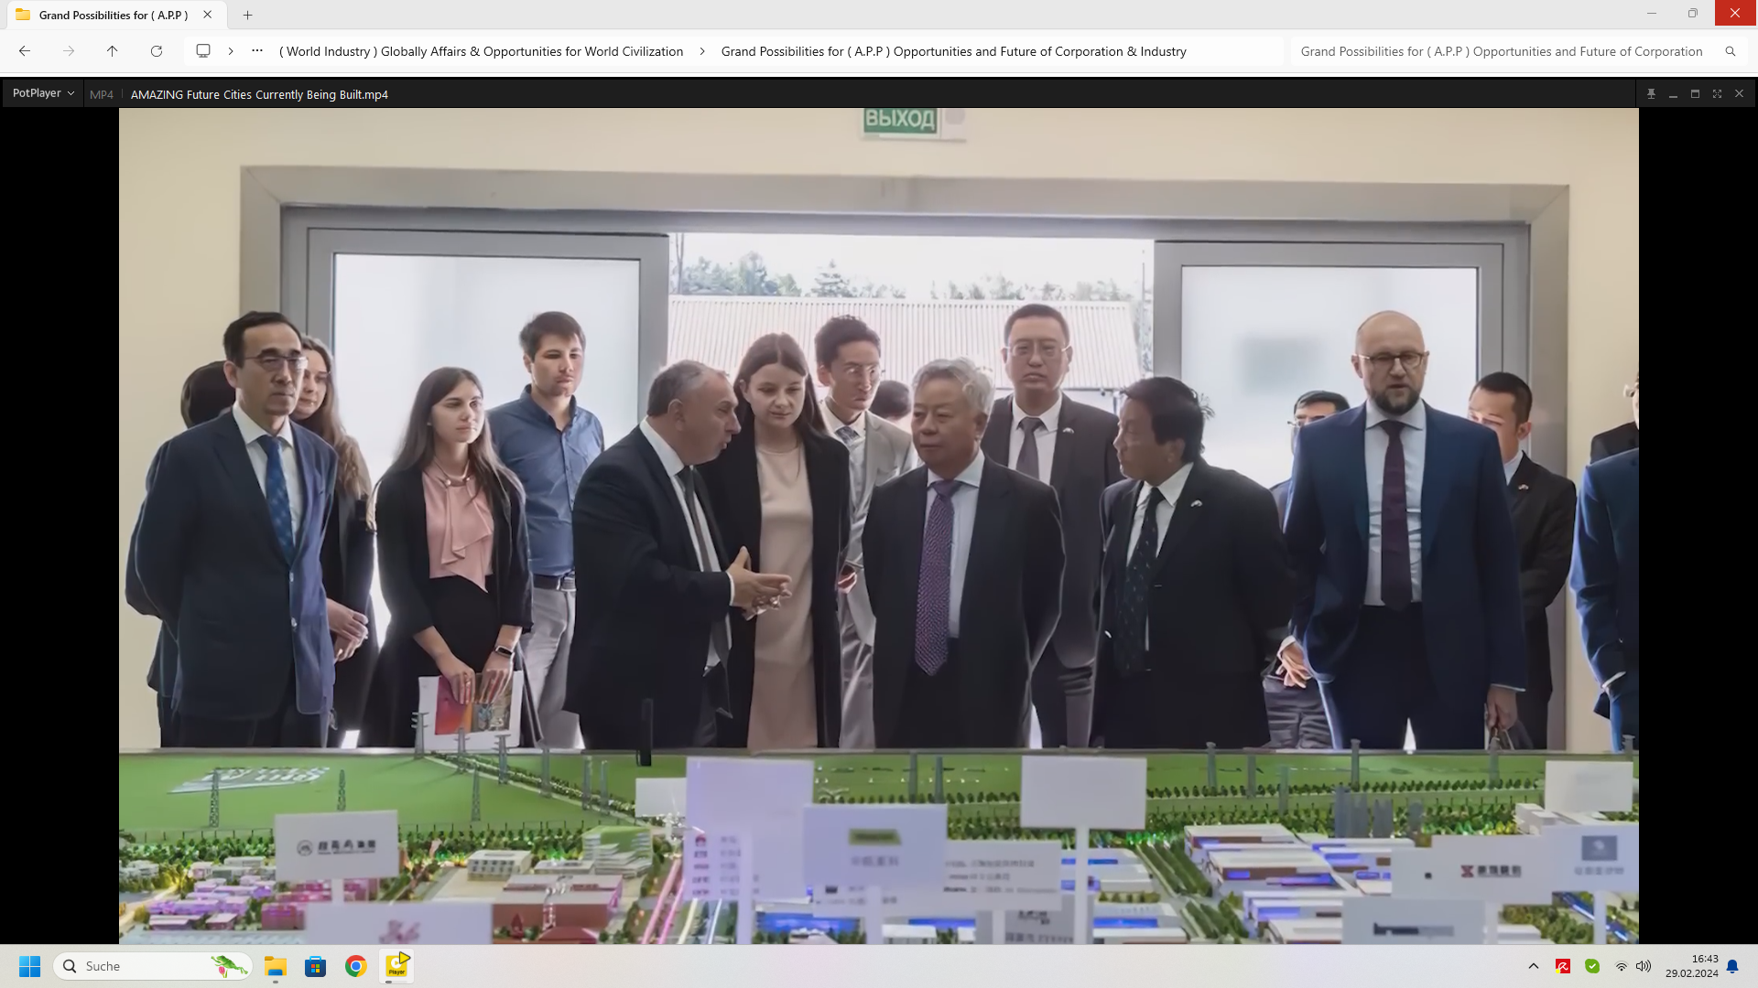The width and height of the screenshot is (1758, 988).
Task: Minimize the PotPlayer window
Action: point(1673,94)
